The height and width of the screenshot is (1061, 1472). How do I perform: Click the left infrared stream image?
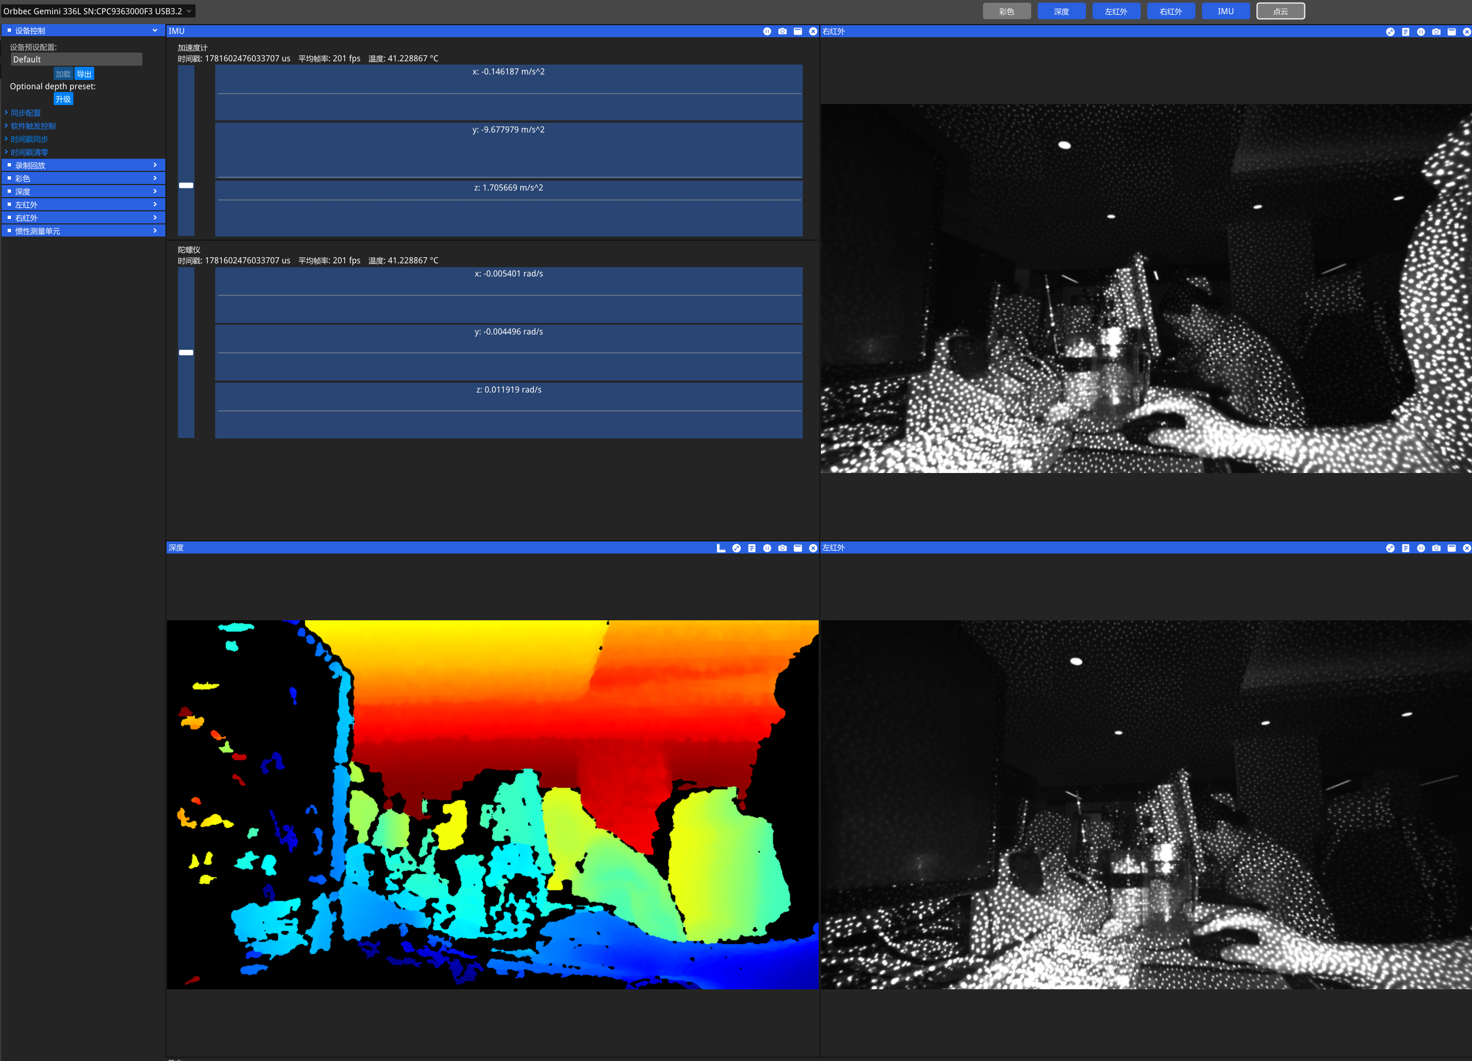1146,805
